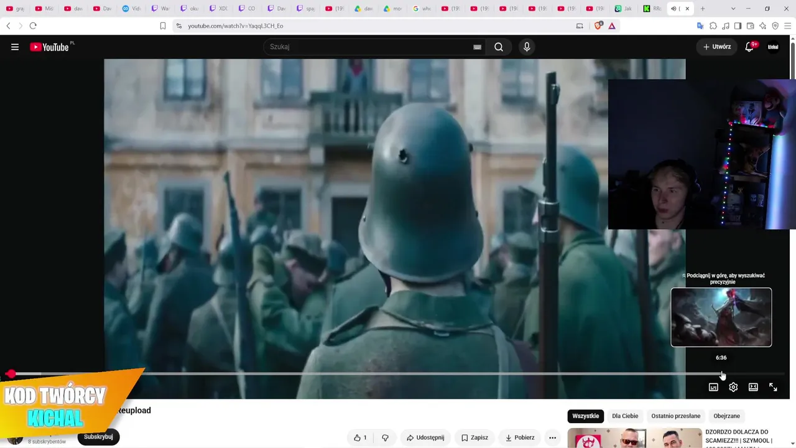This screenshot has height=448, width=796.
Task: Open the DZORDZO DOLACZA DO SCAMIEZZ title link
Action: pos(738,437)
